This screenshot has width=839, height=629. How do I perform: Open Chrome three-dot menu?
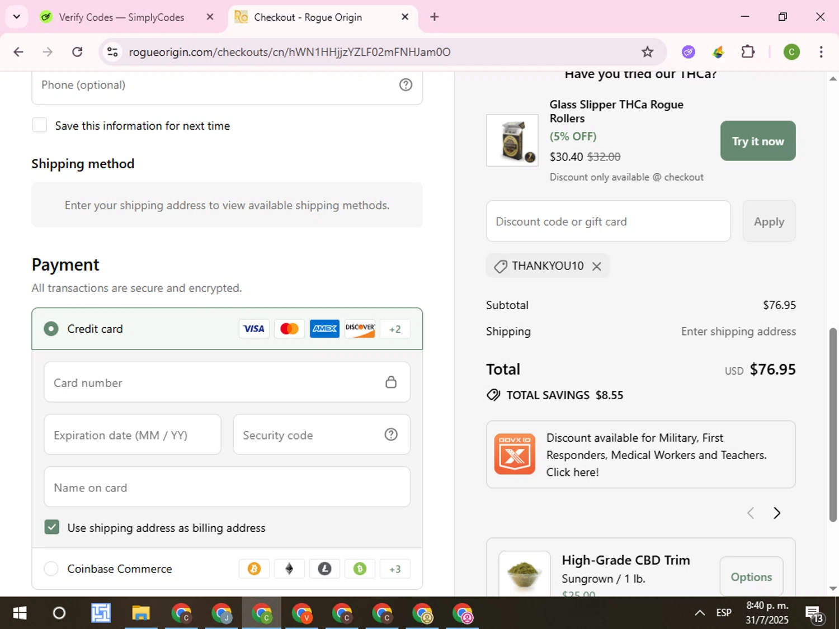point(821,52)
